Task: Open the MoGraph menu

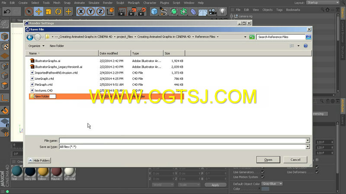Action: coord(134,3)
